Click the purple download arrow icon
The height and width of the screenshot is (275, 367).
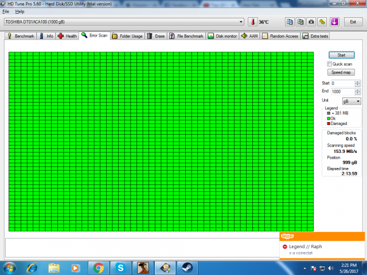(x=334, y=22)
